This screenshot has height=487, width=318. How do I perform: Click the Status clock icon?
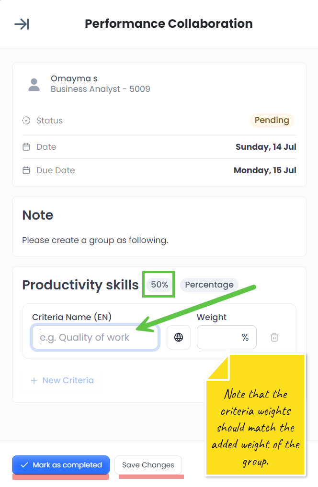pos(26,120)
